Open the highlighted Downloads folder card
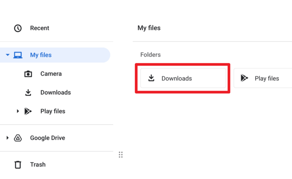The height and width of the screenshot is (179, 292). (x=183, y=78)
